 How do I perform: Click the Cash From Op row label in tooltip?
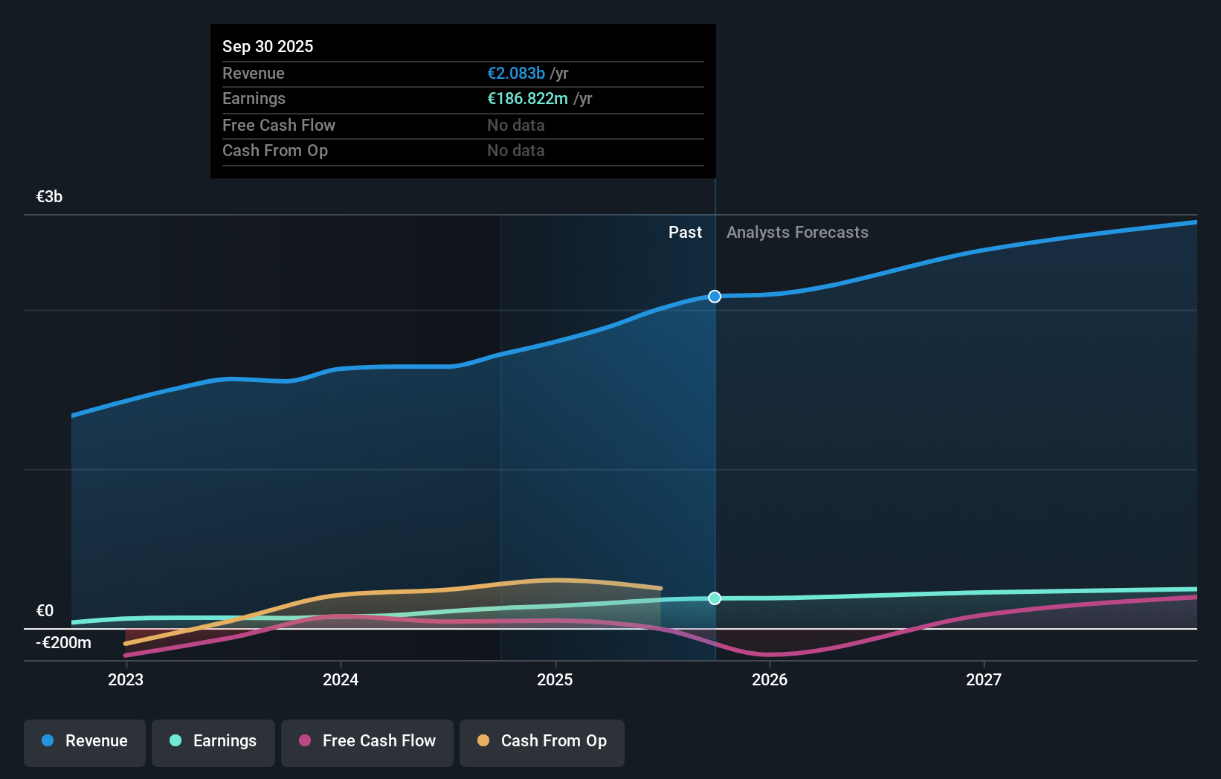tap(275, 151)
